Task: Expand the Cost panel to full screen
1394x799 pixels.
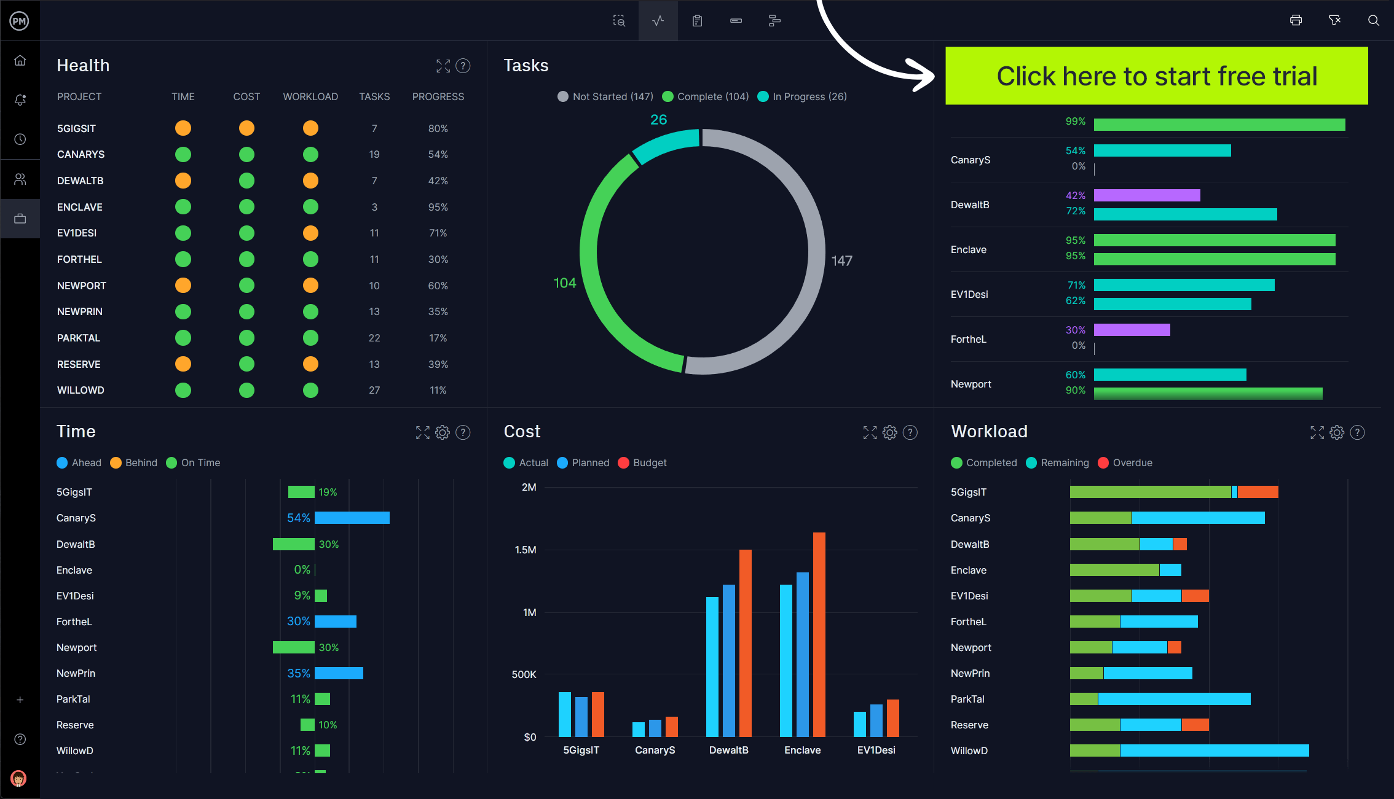Action: tap(869, 432)
